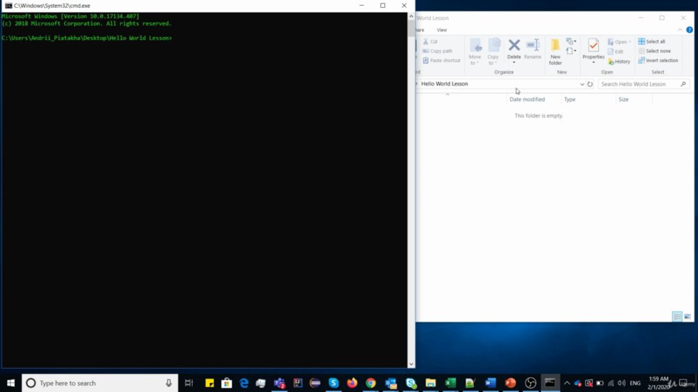Open File Explorer Help

[x=689, y=30]
